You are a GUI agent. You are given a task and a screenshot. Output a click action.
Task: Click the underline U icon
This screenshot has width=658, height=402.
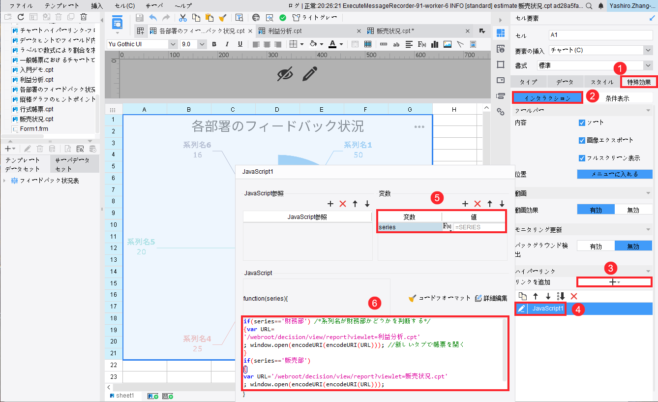click(x=240, y=44)
